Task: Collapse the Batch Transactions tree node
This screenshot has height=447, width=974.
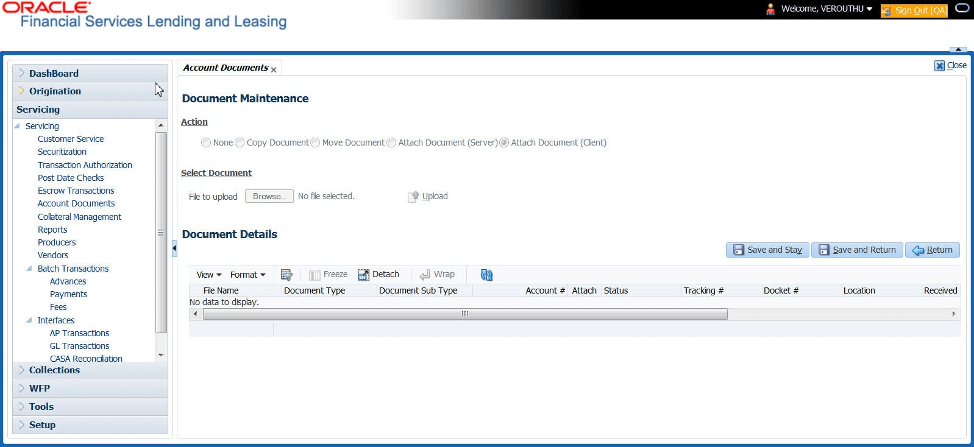Action: [x=29, y=269]
